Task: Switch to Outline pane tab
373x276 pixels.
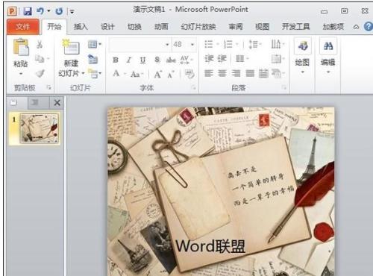Action: point(34,102)
